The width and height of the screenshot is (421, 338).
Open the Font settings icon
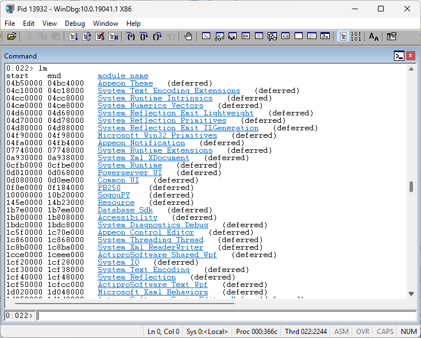[374, 36]
